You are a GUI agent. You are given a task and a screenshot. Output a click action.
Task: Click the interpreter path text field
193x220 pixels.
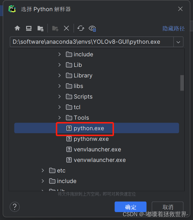tap(92, 42)
